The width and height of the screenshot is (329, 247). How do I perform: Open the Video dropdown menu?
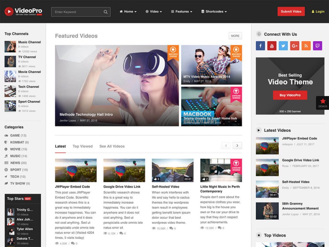(154, 11)
